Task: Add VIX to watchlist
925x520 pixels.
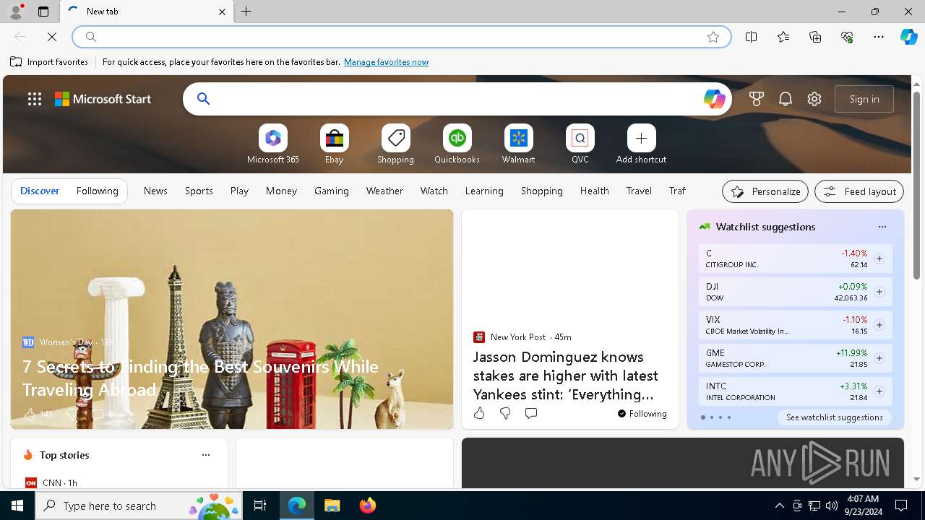Action: point(879,325)
